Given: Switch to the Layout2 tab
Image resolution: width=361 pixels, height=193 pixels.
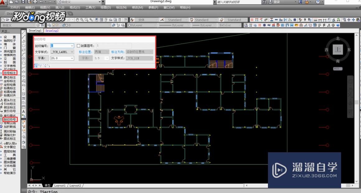Looking at the screenshot, I should (x=75, y=186).
